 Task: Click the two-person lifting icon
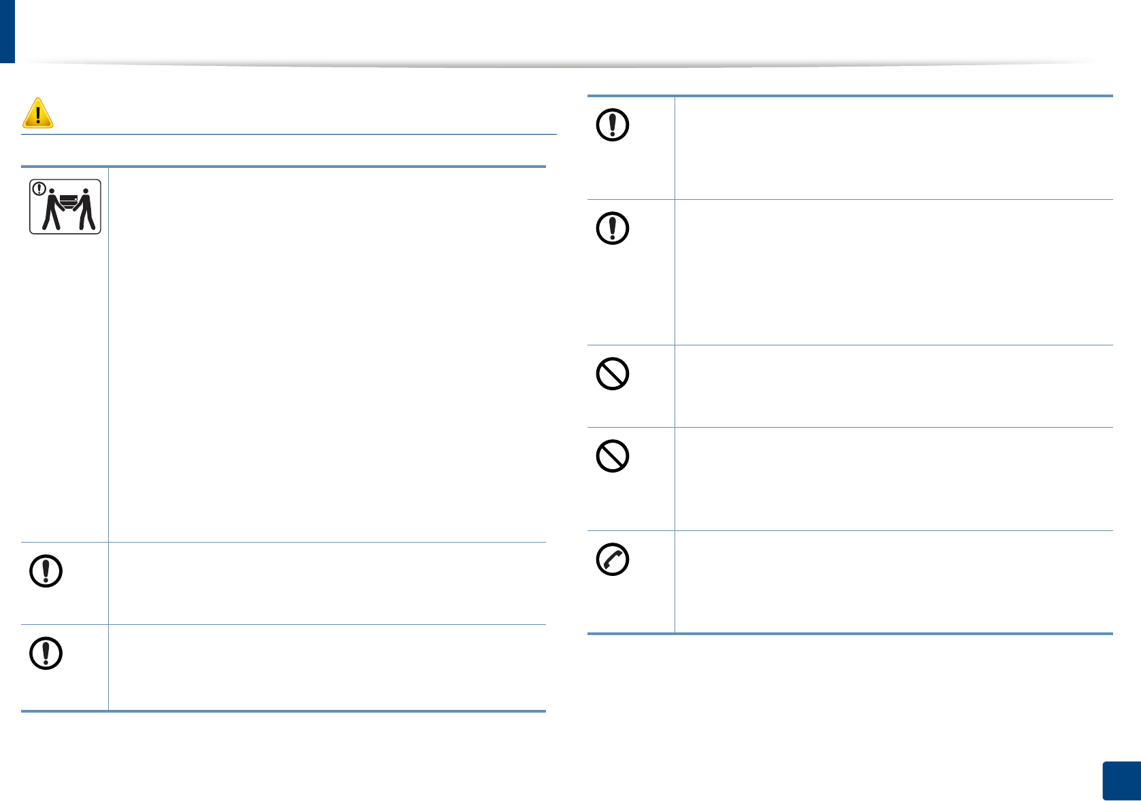65,207
